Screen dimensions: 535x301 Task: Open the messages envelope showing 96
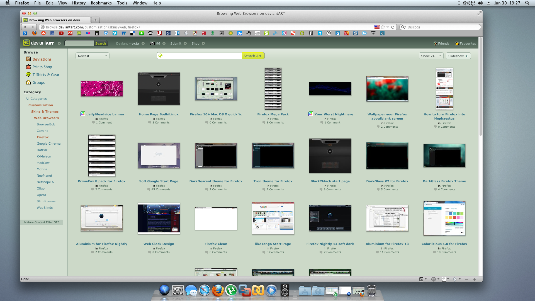155,43
